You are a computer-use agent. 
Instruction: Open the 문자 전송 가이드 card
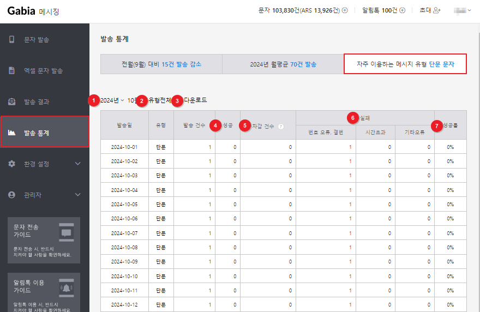(44, 241)
